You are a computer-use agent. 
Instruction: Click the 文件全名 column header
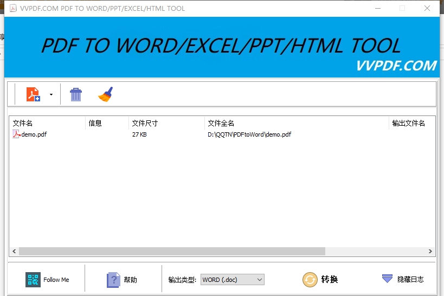(x=297, y=123)
